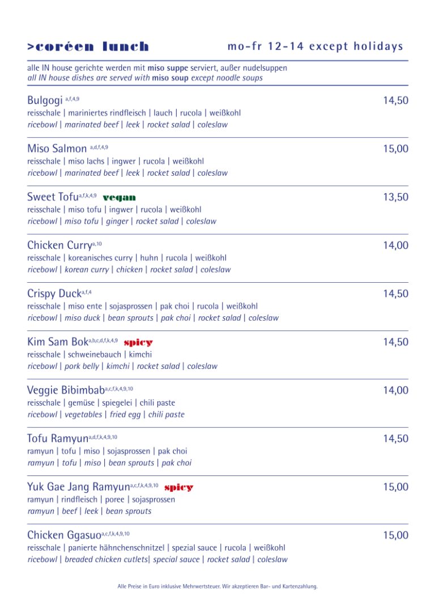Click the Miso Salmon price 15,00
This screenshot has width=435, height=616.
396,149
